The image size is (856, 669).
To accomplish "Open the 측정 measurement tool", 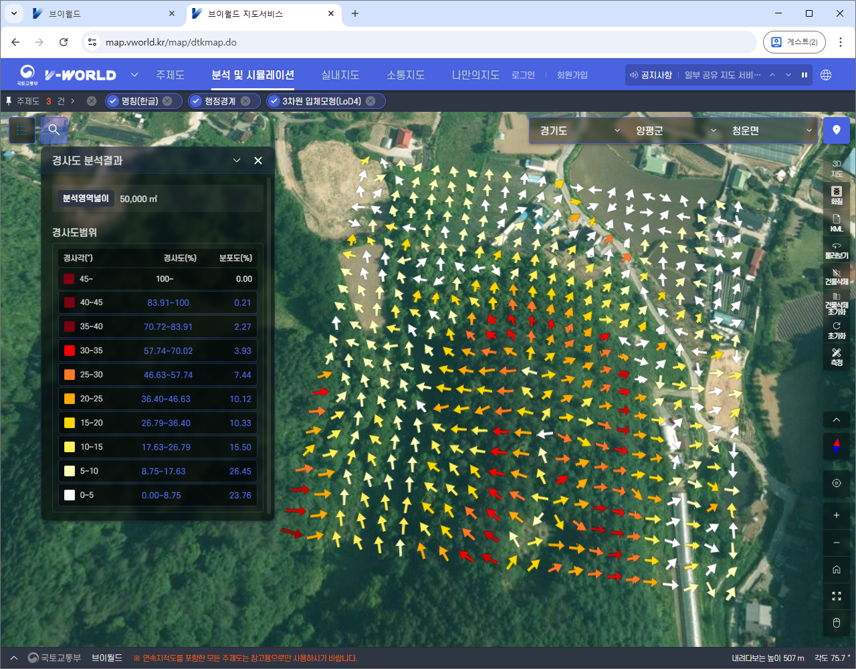I will pyautogui.click(x=836, y=357).
